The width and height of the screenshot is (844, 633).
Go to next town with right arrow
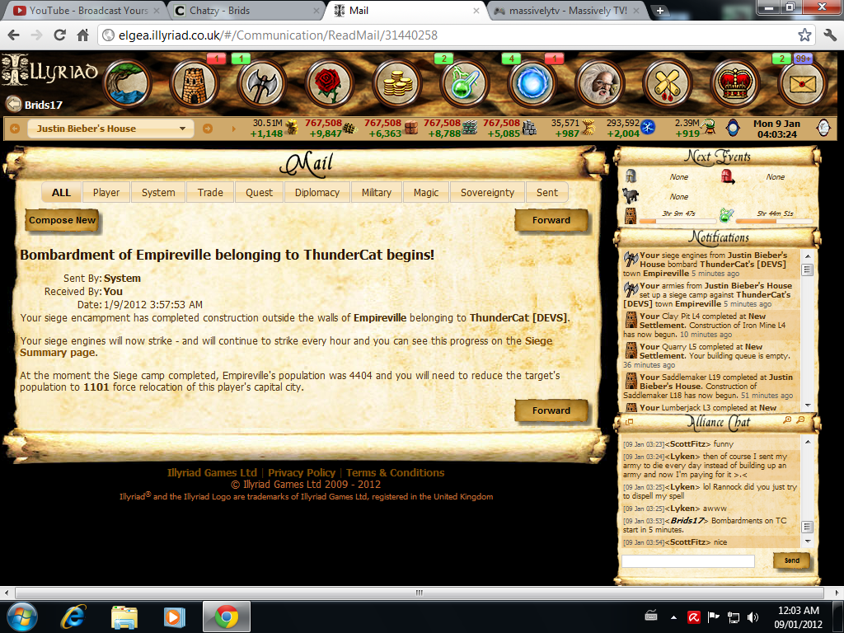208,129
